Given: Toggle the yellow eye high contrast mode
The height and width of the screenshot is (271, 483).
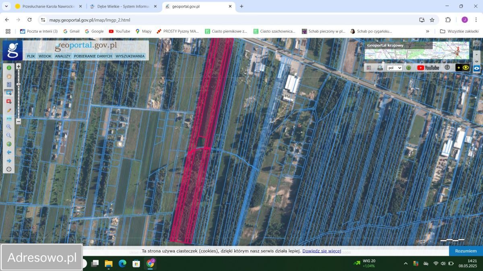Looking at the screenshot, I should pyautogui.click(x=463, y=67).
